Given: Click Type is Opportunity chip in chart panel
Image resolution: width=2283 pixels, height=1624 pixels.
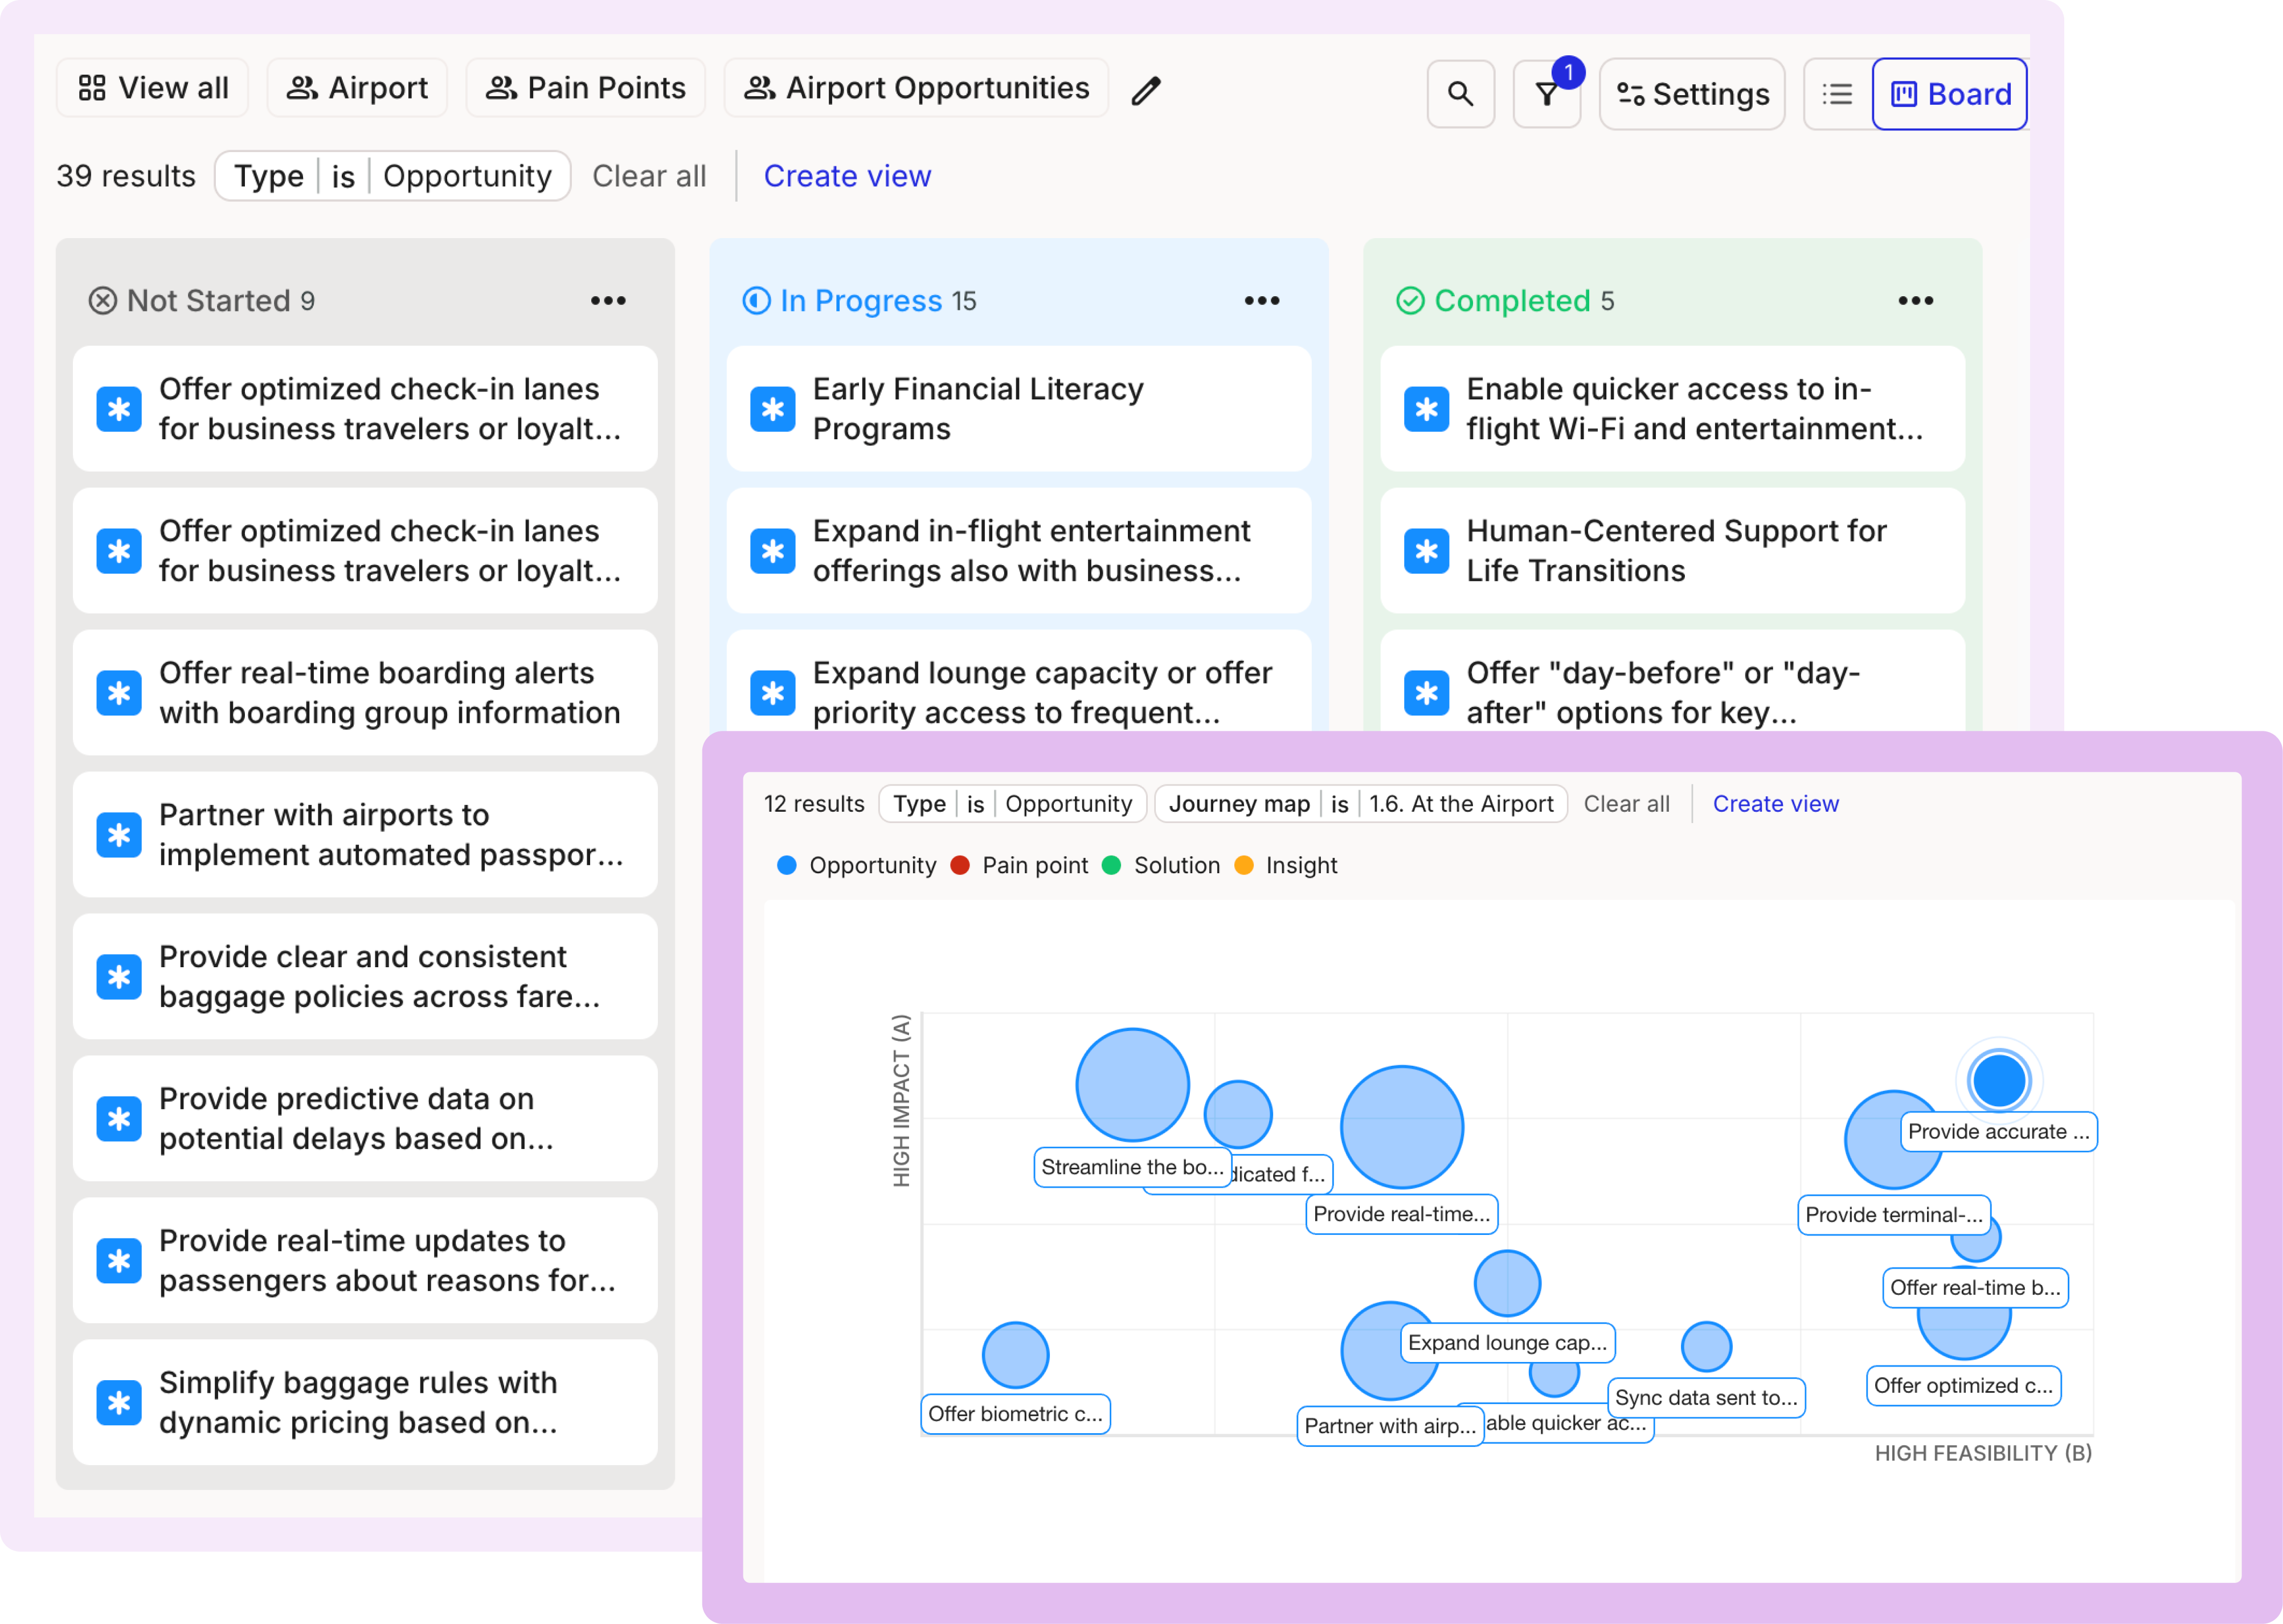Looking at the screenshot, I should [1012, 804].
